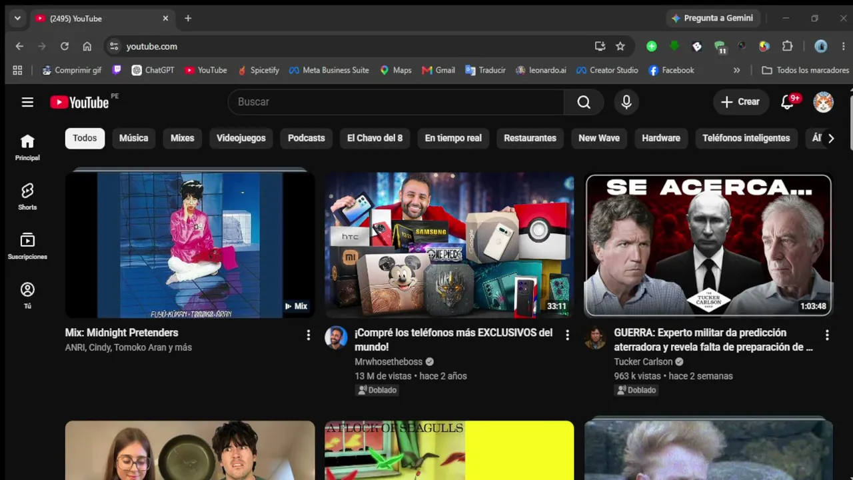The height and width of the screenshot is (480, 853).
Task: Expand the hidden bookmarks overflow
Action: pyautogui.click(x=736, y=70)
